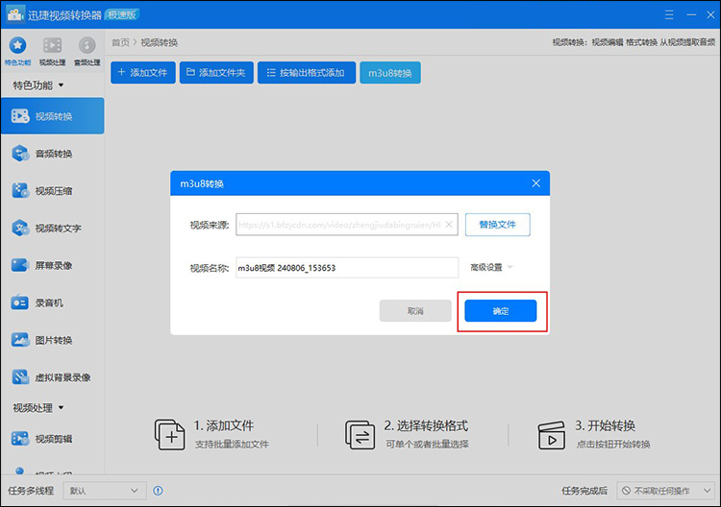Screen dimensions: 721x507
Task: Expand 高级设置 options
Action: (x=491, y=267)
